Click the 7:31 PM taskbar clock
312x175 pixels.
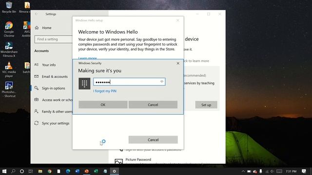tap(291, 171)
